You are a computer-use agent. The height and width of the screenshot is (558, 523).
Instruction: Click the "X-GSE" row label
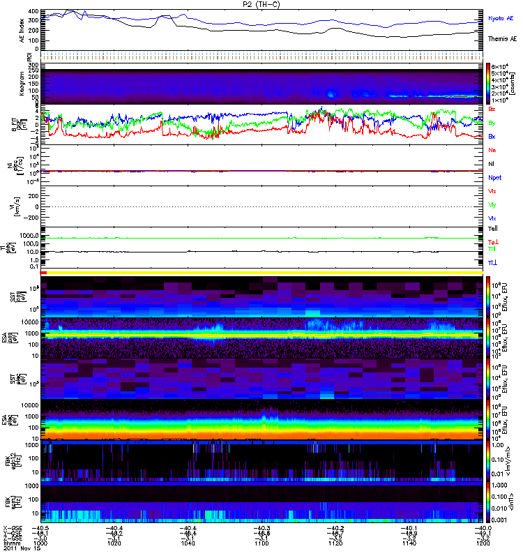pyautogui.click(x=13, y=529)
